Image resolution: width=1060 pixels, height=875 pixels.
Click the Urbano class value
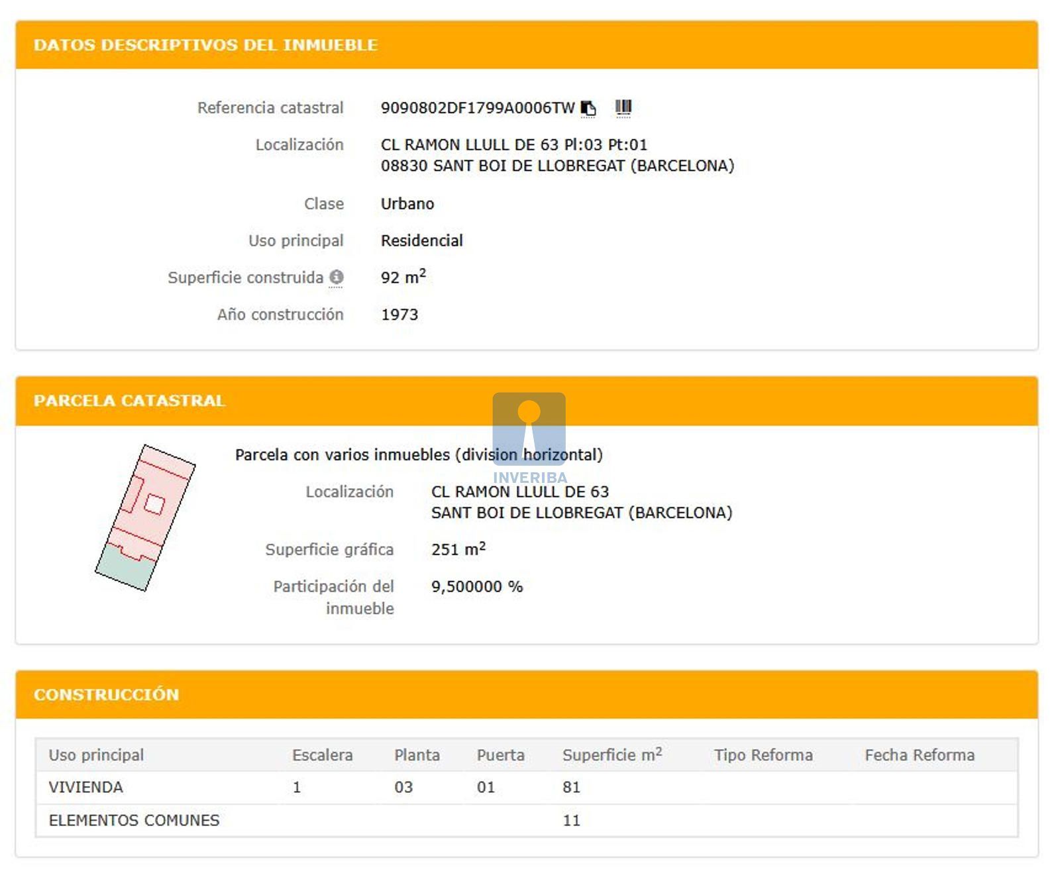(x=407, y=203)
